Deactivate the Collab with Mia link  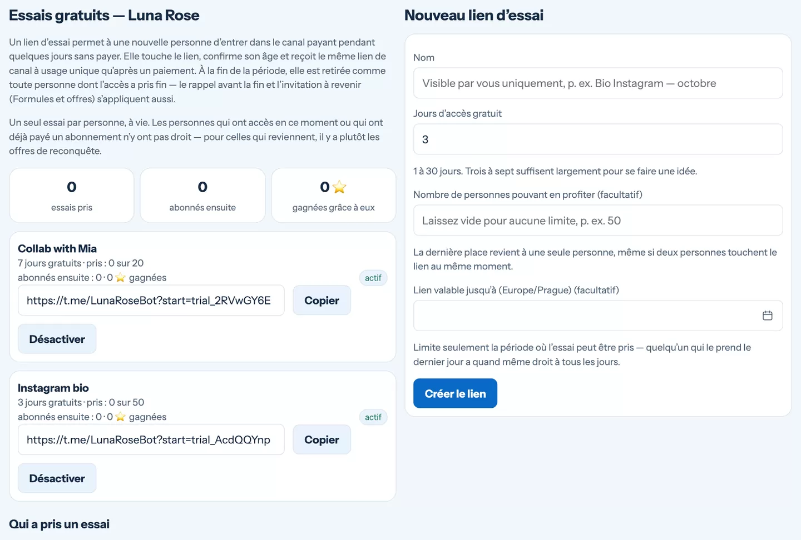(x=57, y=339)
